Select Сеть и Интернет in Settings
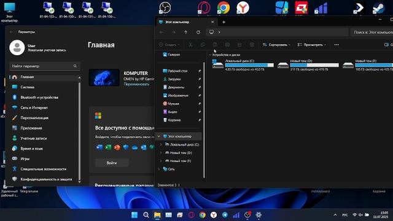 [x=44, y=107]
